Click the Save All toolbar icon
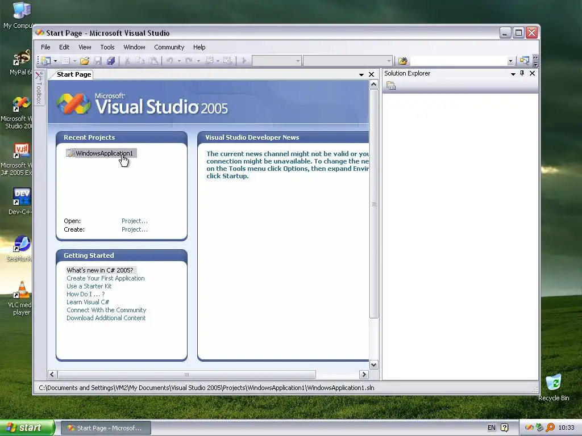The width and height of the screenshot is (582, 436). [x=111, y=61]
